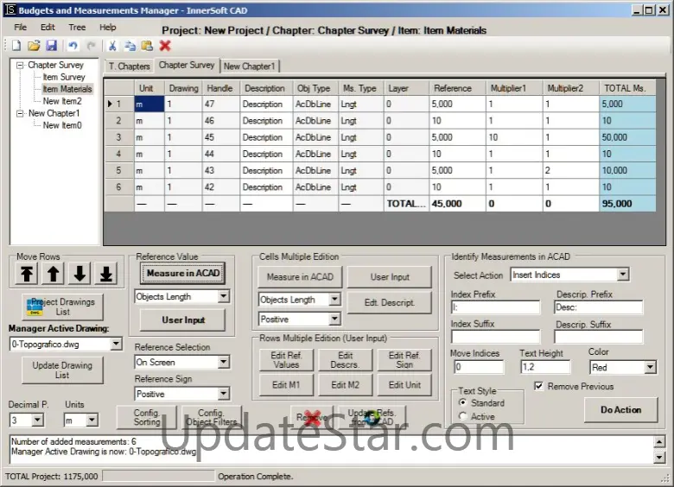Click Do Action button
This screenshot has width=674, height=487.
[620, 409]
